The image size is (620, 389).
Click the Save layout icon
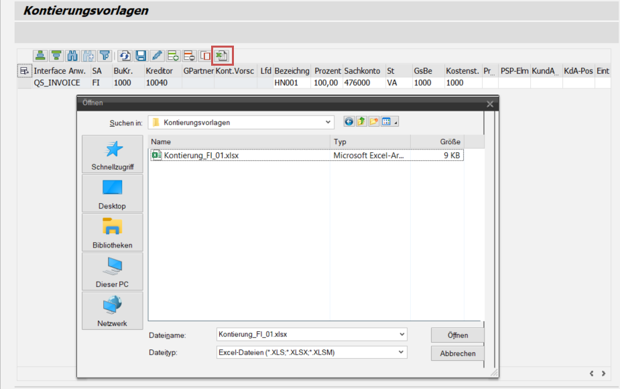[141, 56]
